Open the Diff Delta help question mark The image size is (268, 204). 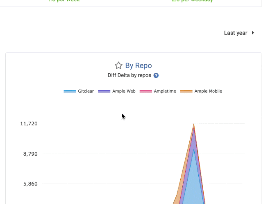pos(156,75)
